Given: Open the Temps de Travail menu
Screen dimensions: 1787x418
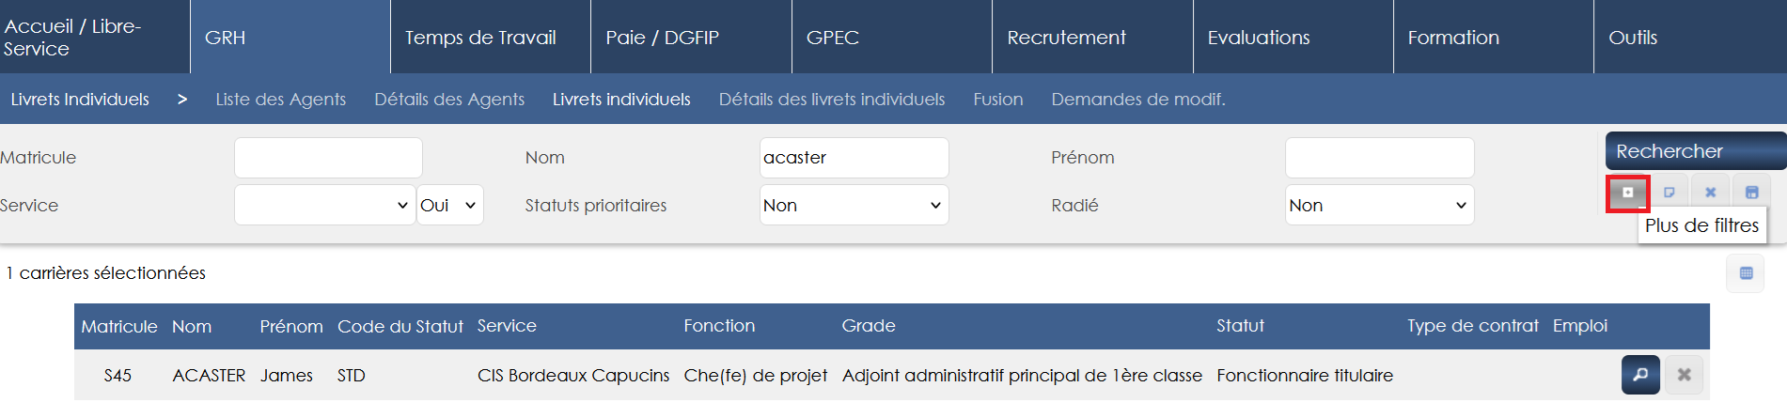Looking at the screenshot, I should pos(480,38).
